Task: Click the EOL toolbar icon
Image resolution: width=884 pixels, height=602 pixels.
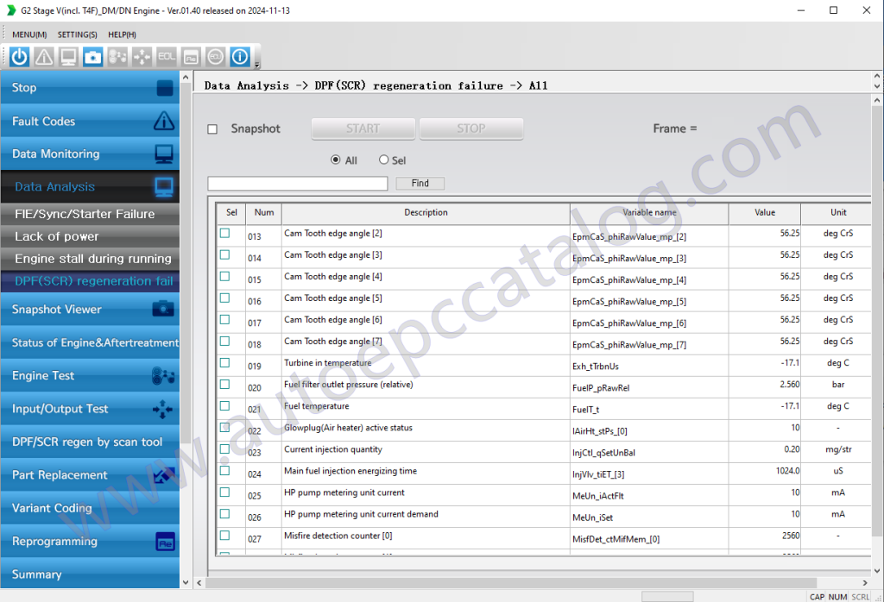Action: [x=166, y=57]
